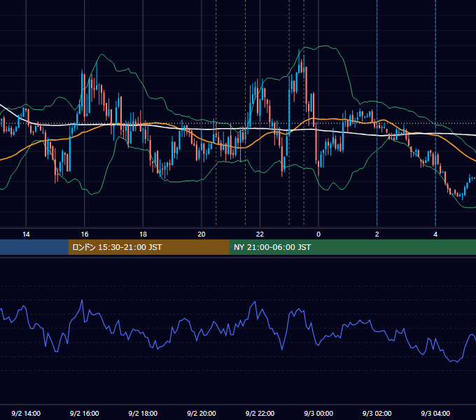
Task: Click the 9/2 18:00 time label
Action: (x=143, y=413)
